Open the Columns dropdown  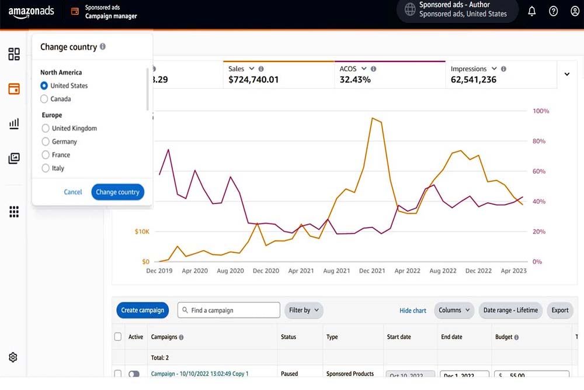point(454,310)
